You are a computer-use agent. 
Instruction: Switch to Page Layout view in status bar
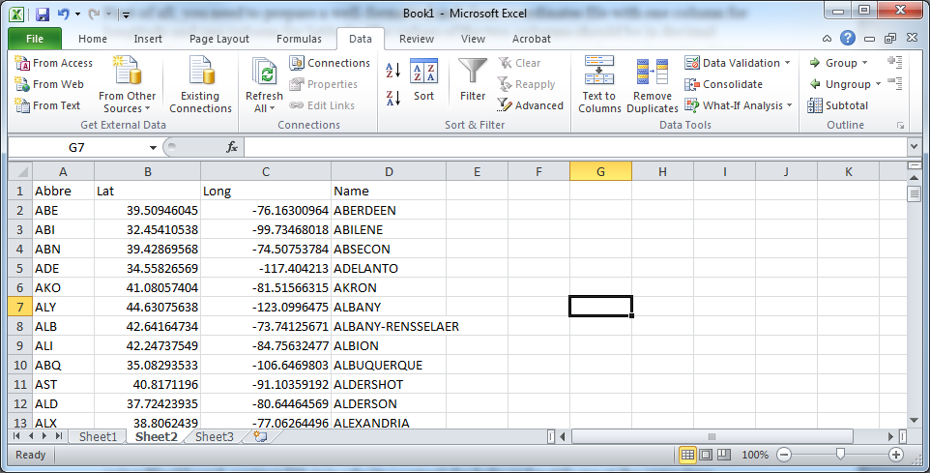pyautogui.click(x=707, y=455)
